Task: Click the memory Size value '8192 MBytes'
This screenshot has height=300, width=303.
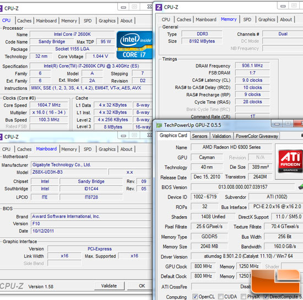Action: point(202,41)
